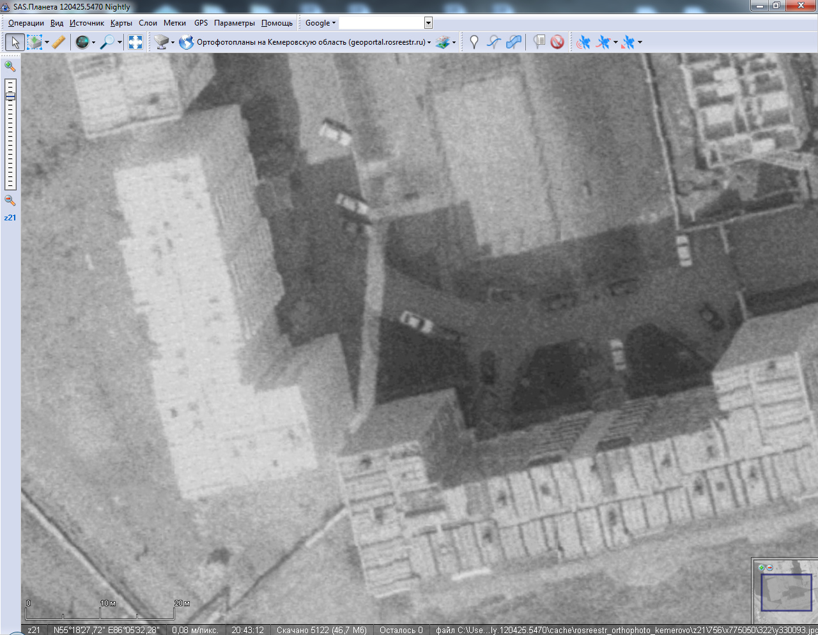818x635 pixels.
Task: Toggle hide all placemarks red icon
Action: click(557, 42)
